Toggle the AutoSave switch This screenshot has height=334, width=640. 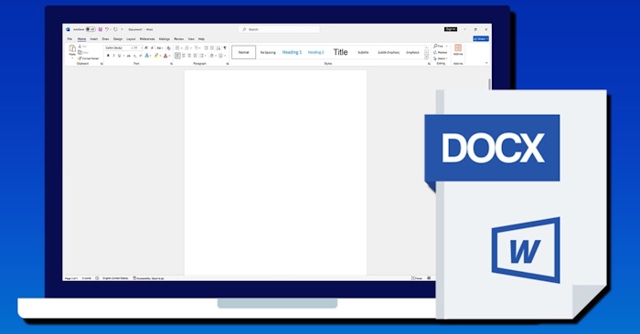click(91, 29)
